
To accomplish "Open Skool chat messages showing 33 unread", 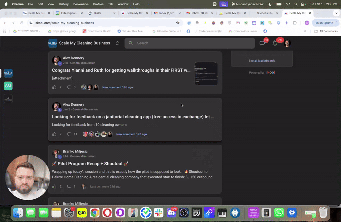I will click(263, 43).
